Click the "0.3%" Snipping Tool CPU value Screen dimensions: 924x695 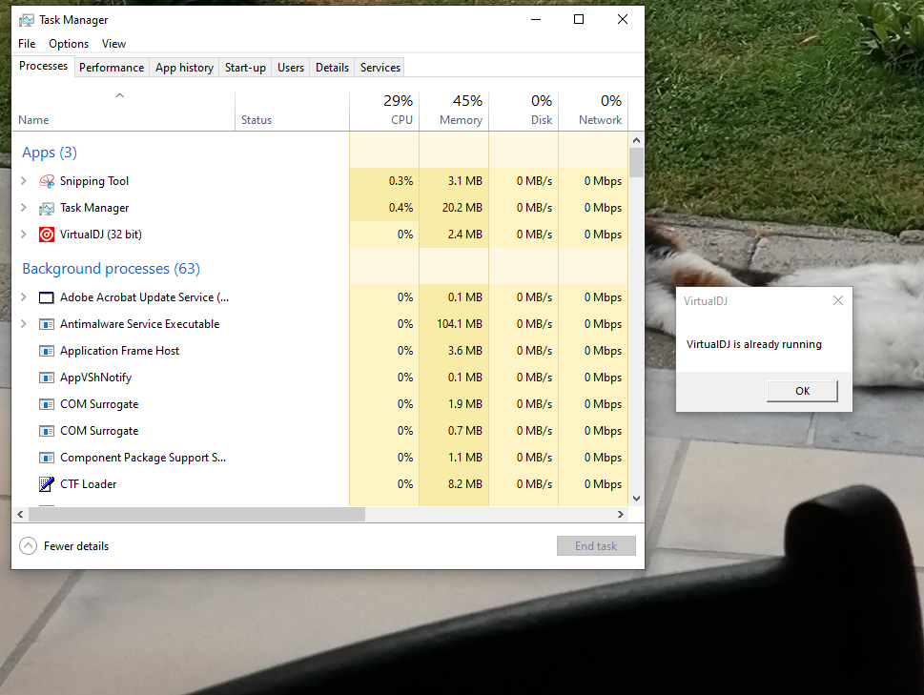(400, 181)
